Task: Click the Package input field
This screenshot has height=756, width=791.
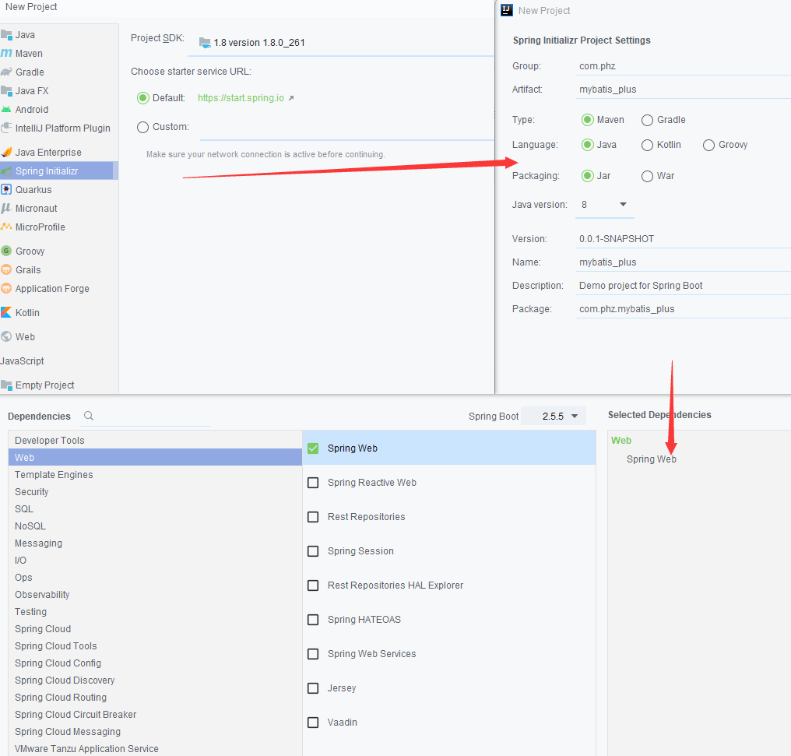Action: point(683,308)
